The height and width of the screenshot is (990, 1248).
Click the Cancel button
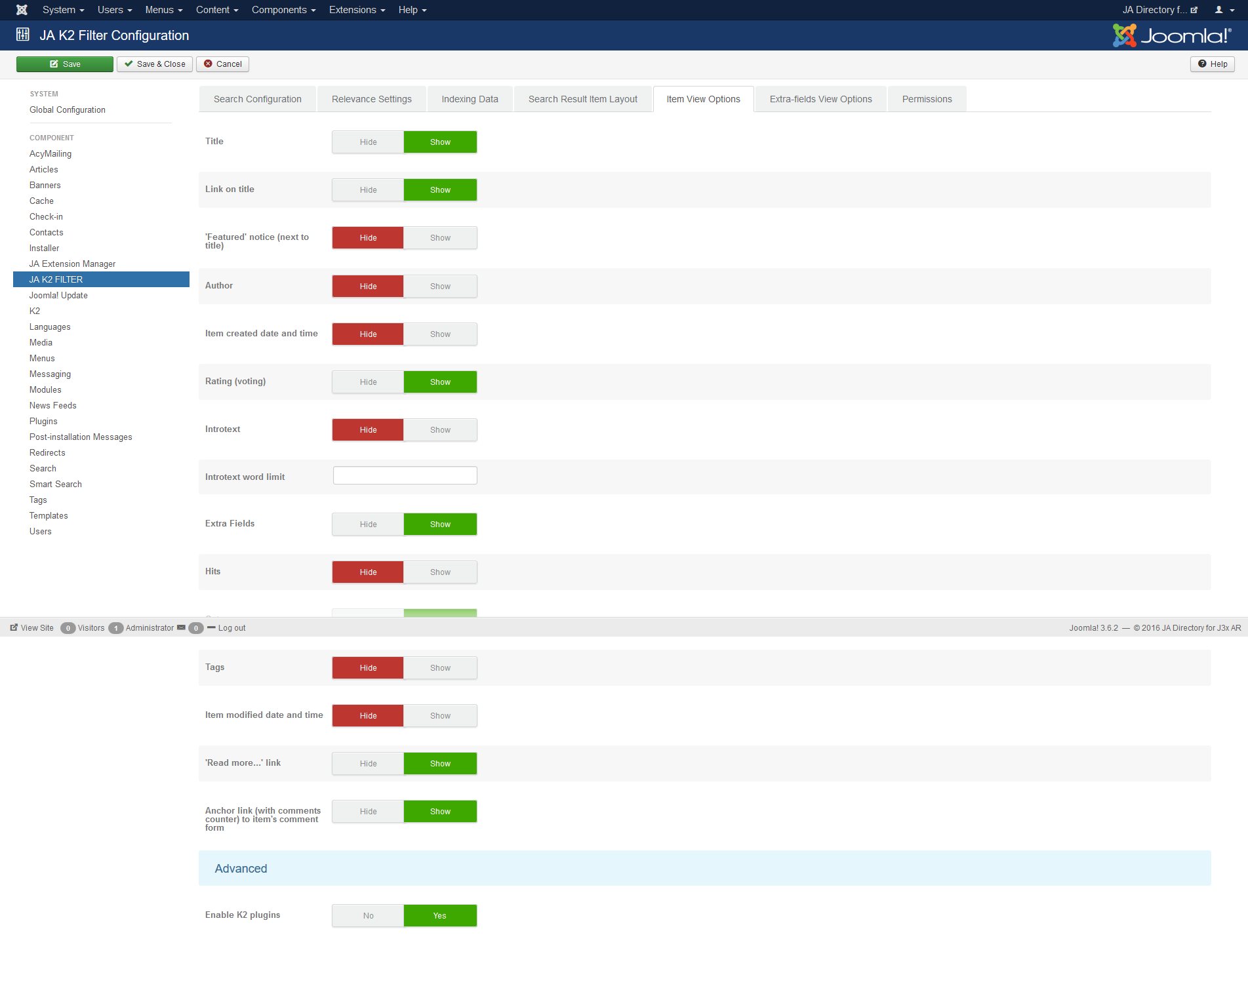222,64
